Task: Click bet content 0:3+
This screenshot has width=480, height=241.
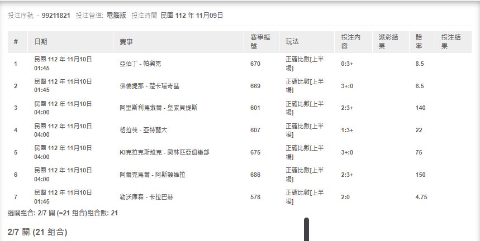Action: 347,64
